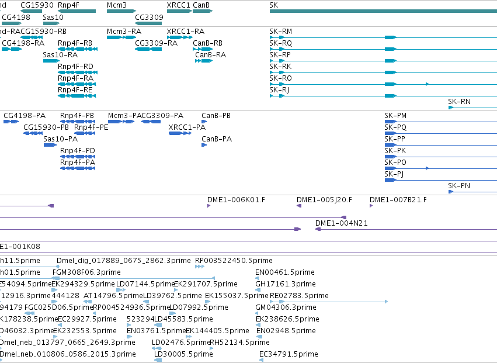
Task: Select the SK-PO protein label
Action: click(395, 163)
